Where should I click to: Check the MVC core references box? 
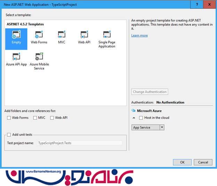point(35,118)
